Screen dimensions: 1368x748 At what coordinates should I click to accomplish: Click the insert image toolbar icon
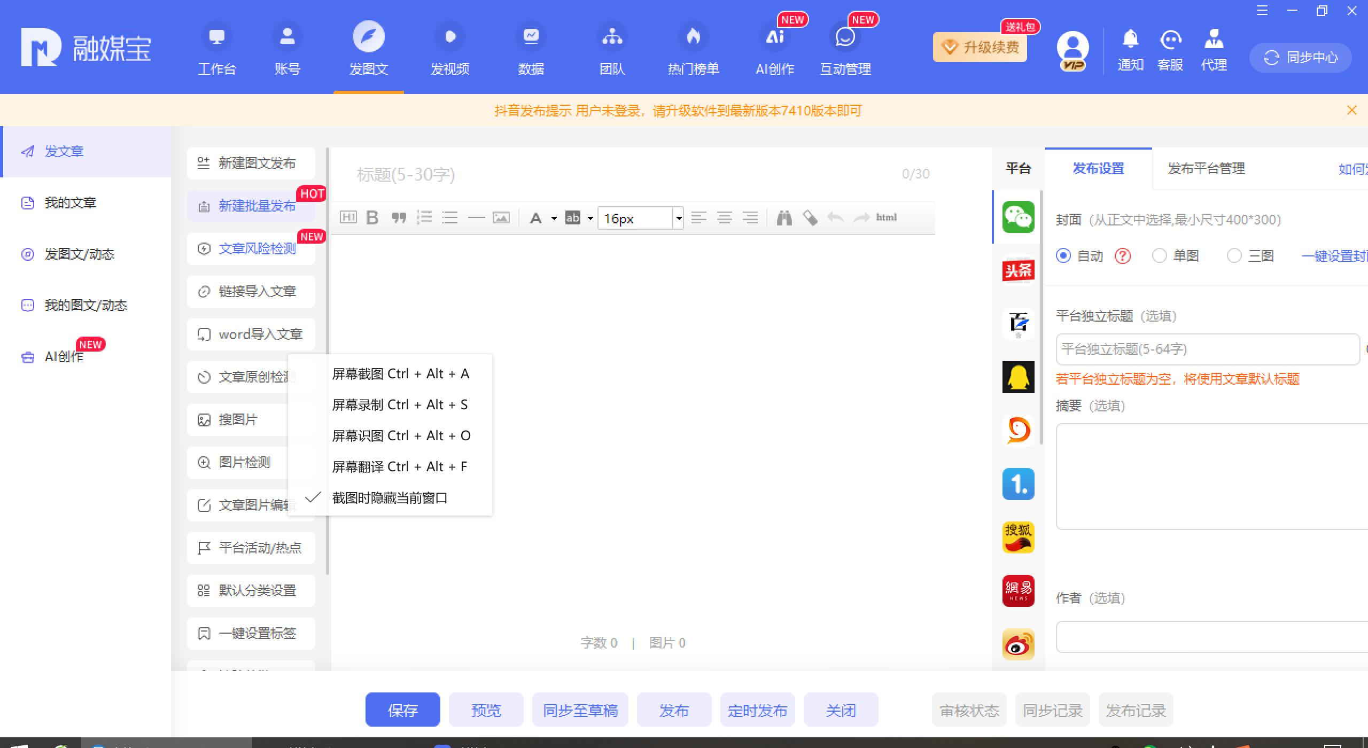pyautogui.click(x=501, y=217)
